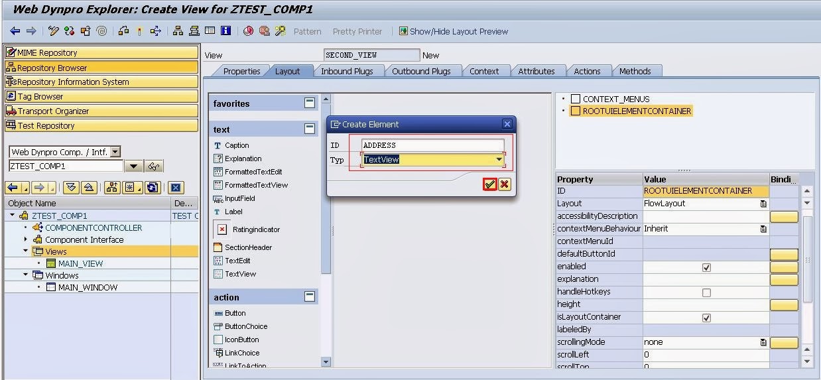Close the object list with blue X icon
Image resolution: width=821 pixels, height=380 pixels.
[175, 188]
